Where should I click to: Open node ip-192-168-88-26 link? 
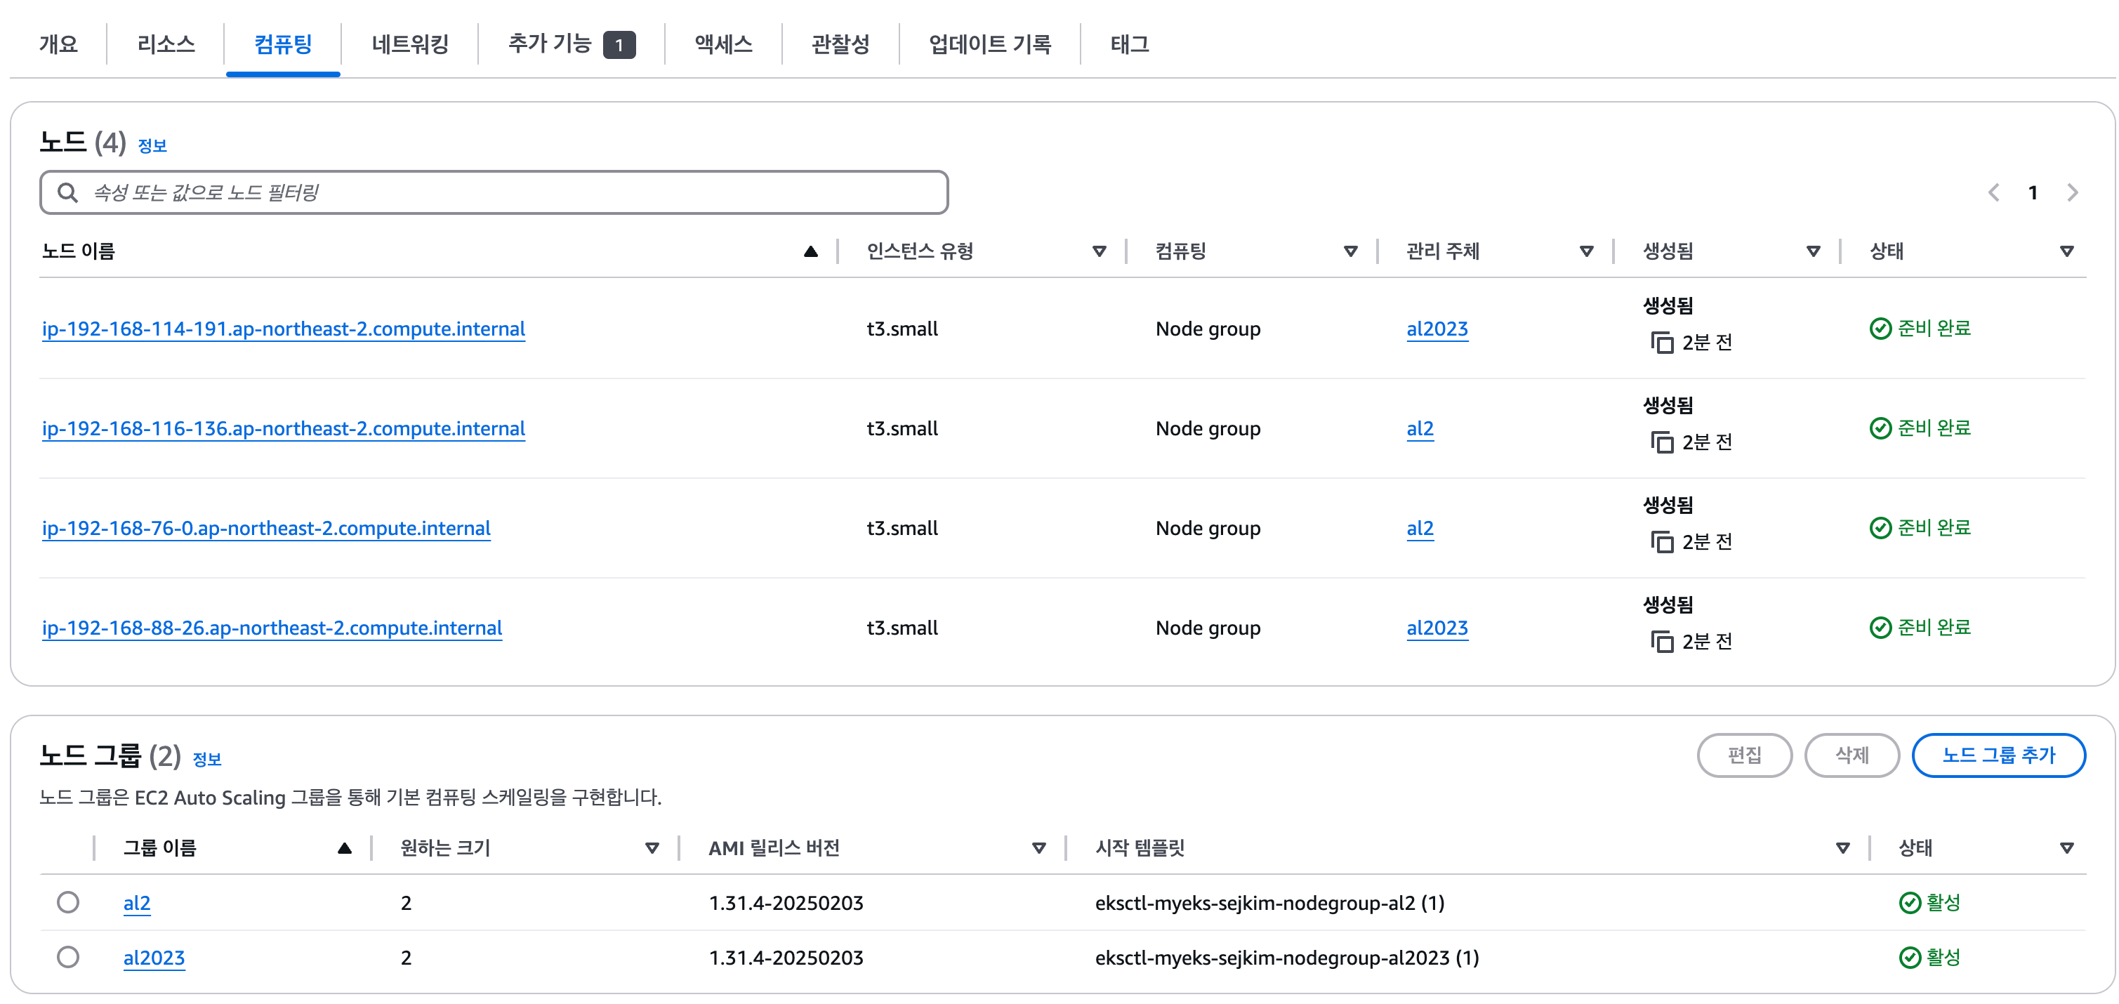point(272,628)
